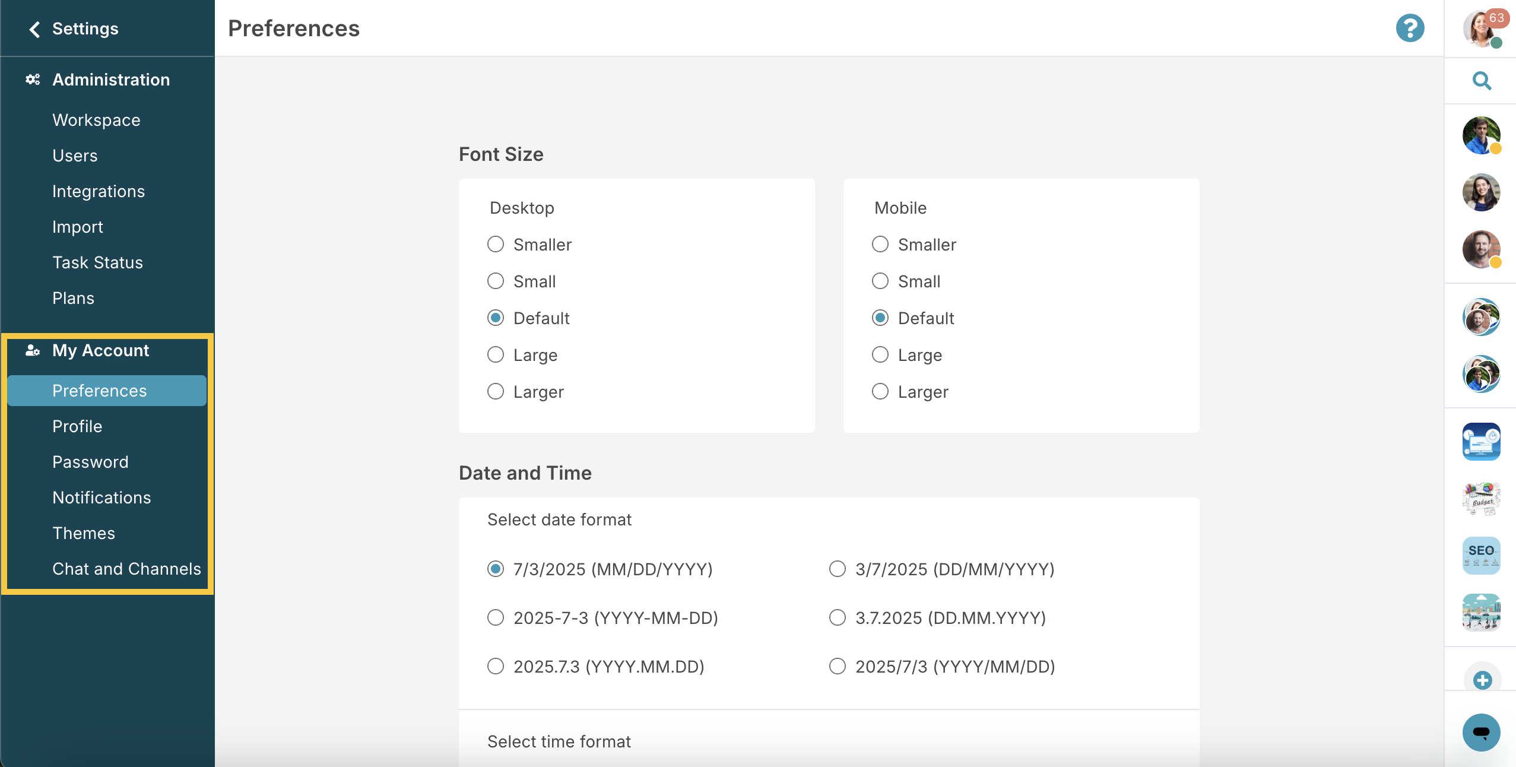Image resolution: width=1516 pixels, height=767 pixels.
Task: Choose YYYY.MM.DD date format
Action: (x=496, y=667)
